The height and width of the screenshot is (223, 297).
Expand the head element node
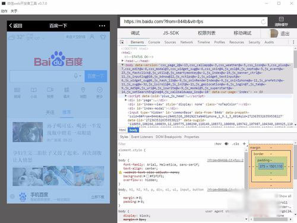[x=122, y=60]
